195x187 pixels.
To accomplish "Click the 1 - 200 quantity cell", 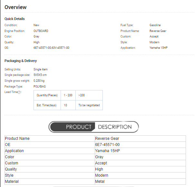I will tap(68, 95).
